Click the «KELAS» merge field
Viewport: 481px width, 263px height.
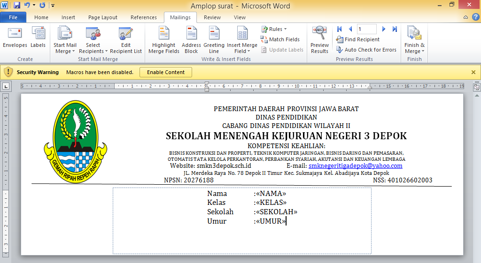tap(271, 203)
